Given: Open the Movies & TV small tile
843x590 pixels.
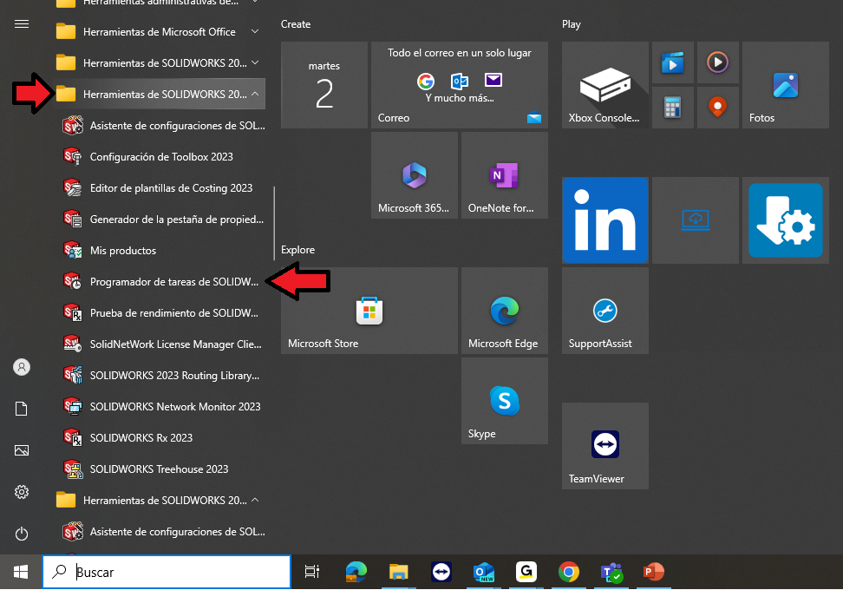Looking at the screenshot, I should [672, 62].
